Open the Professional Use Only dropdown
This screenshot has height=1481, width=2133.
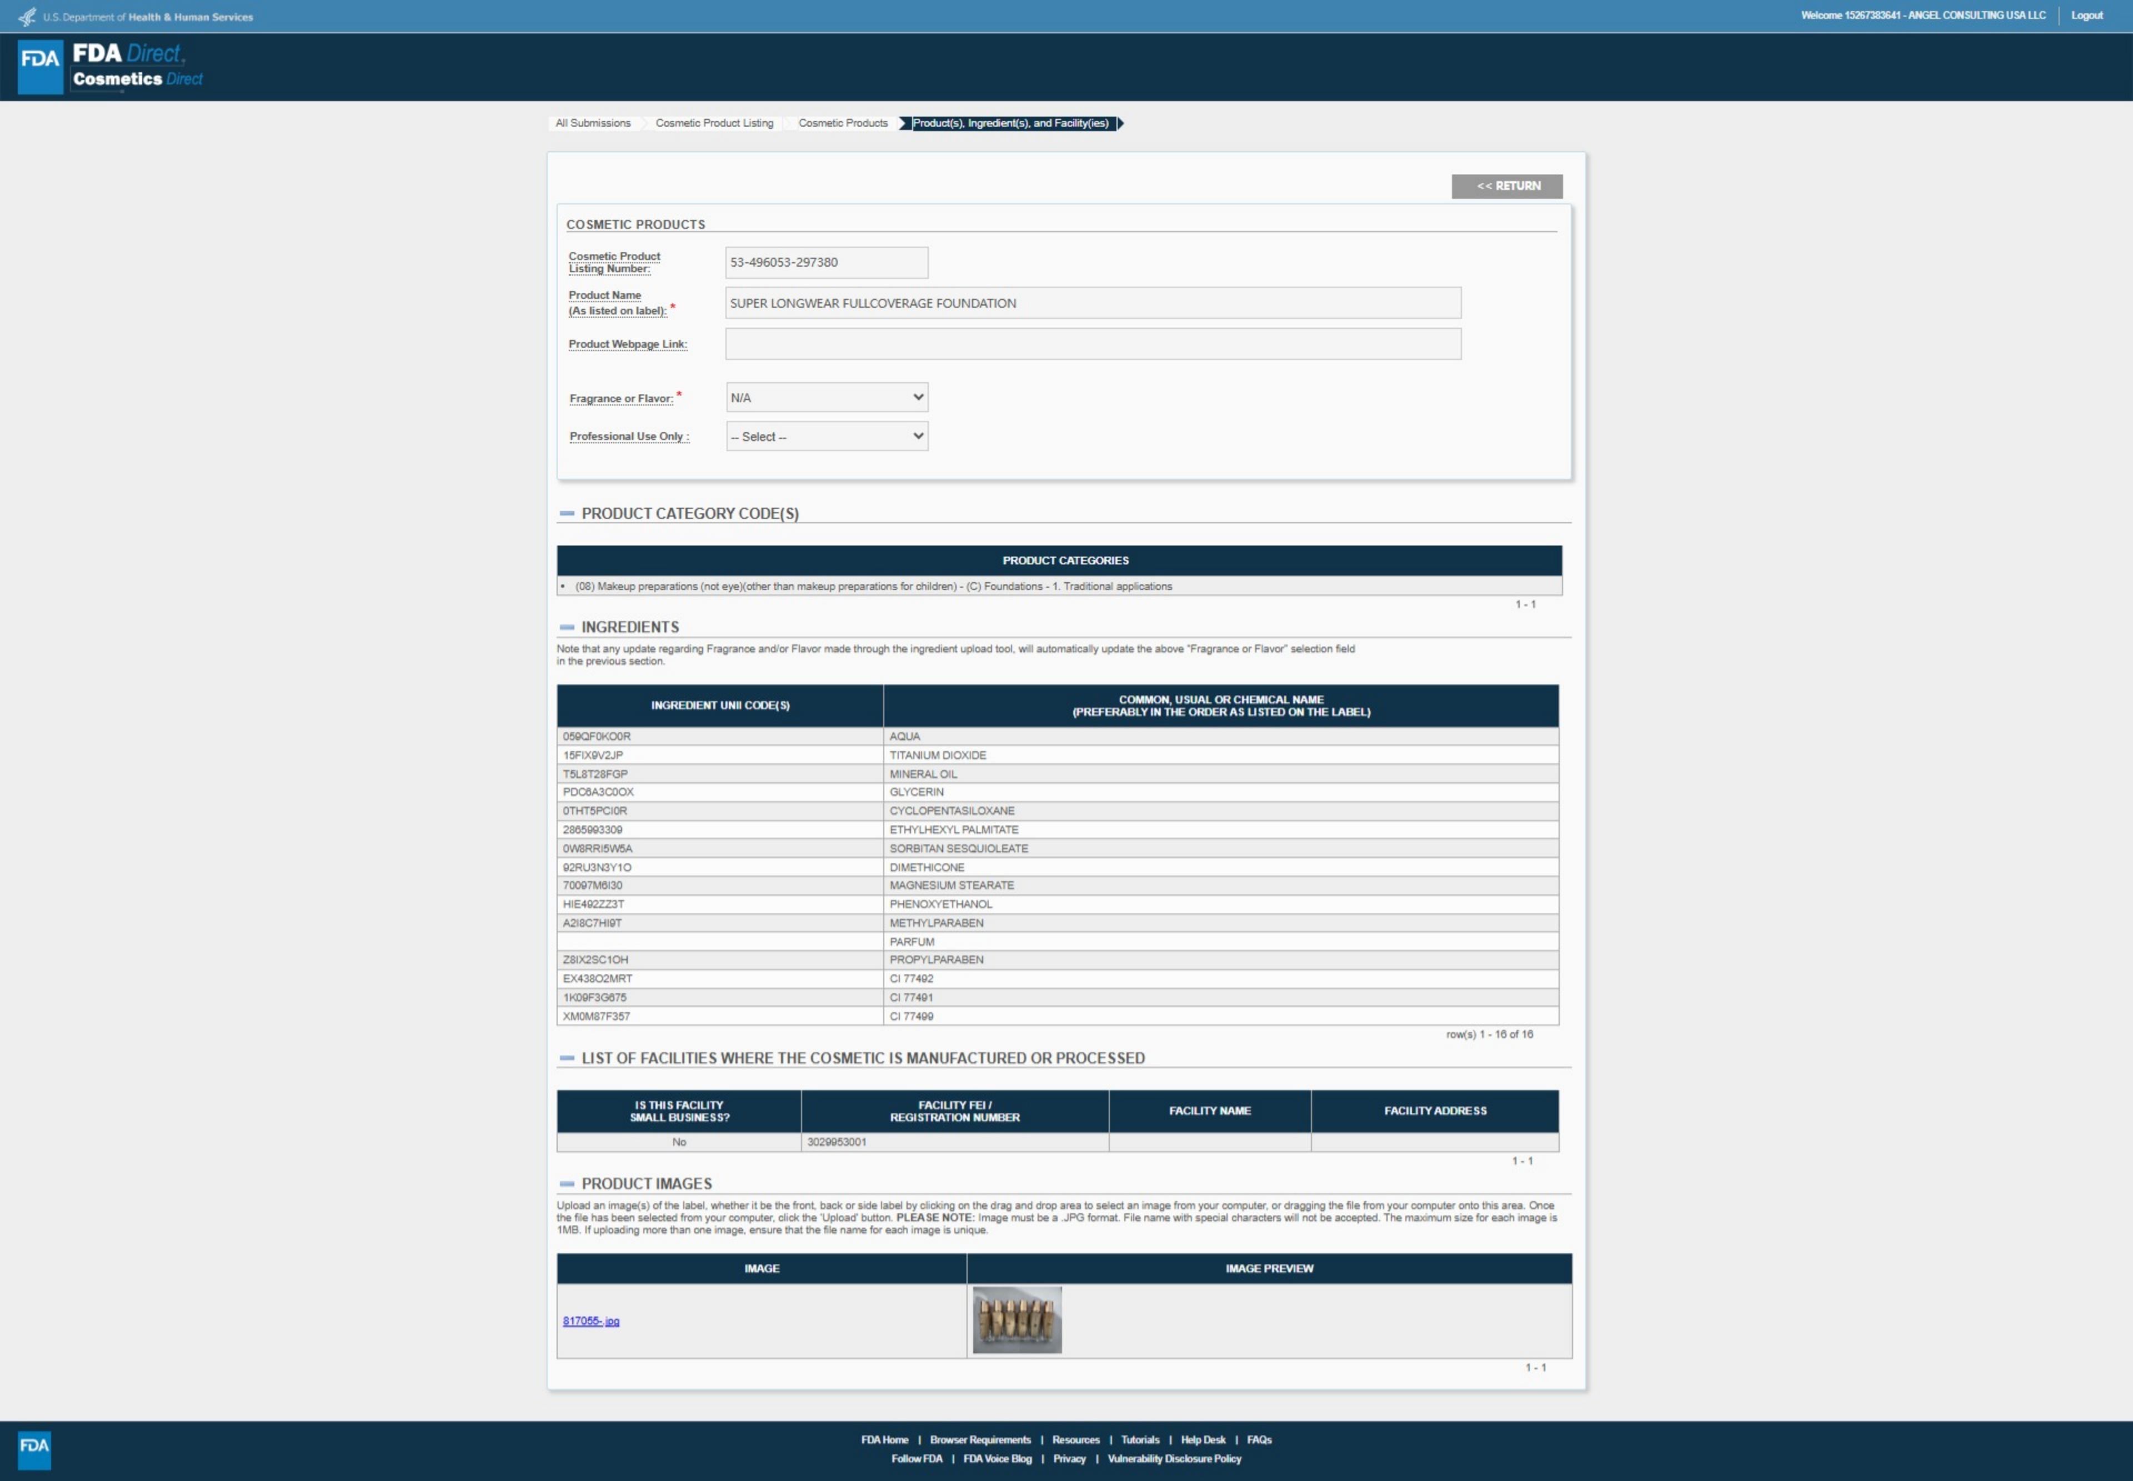(x=827, y=436)
